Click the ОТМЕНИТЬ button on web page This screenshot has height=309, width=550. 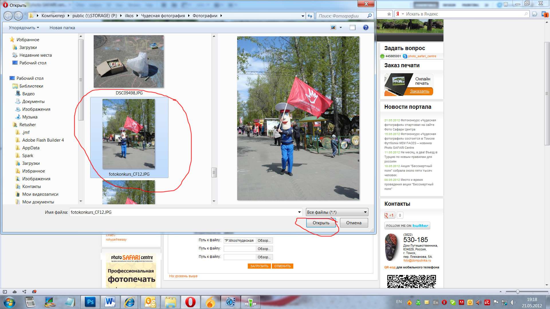pyautogui.click(x=282, y=266)
